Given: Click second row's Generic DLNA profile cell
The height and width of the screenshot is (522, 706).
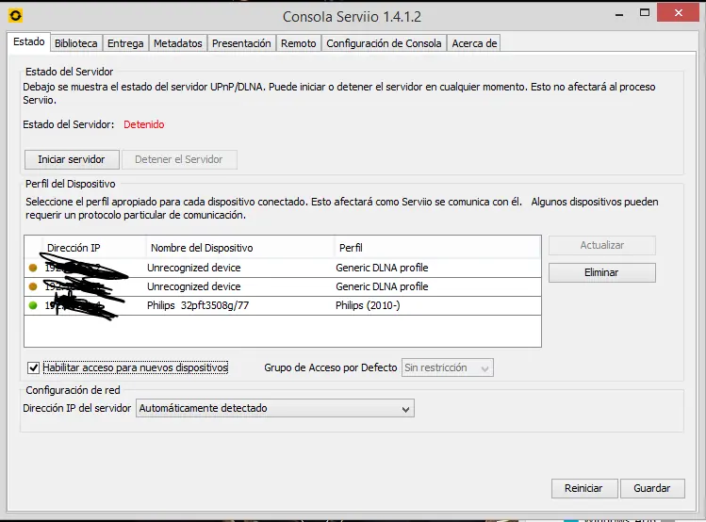Looking at the screenshot, I should point(382,286).
